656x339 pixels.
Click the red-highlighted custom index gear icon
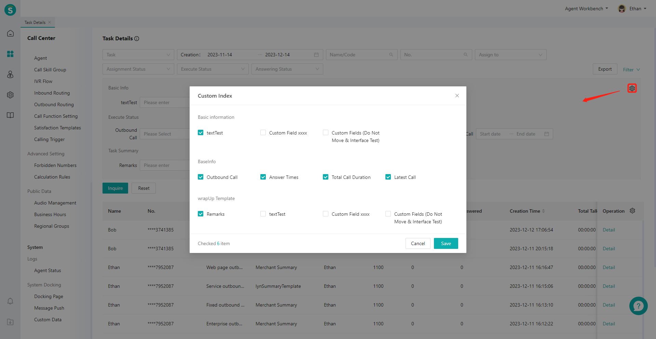click(x=632, y=88)
